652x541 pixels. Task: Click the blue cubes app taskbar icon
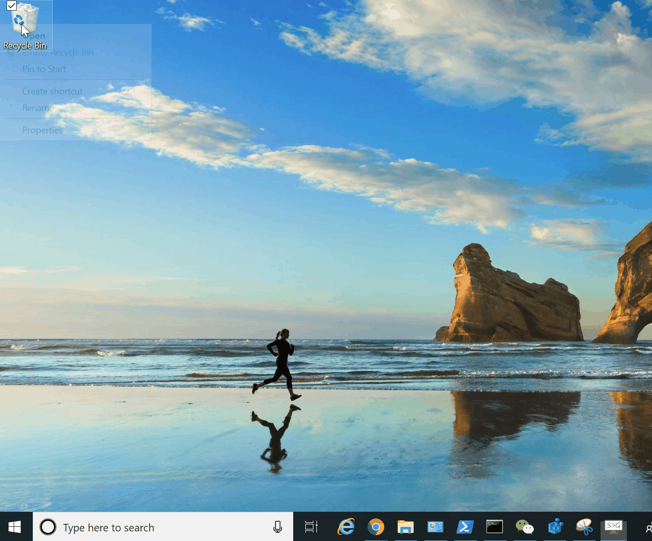555,527
